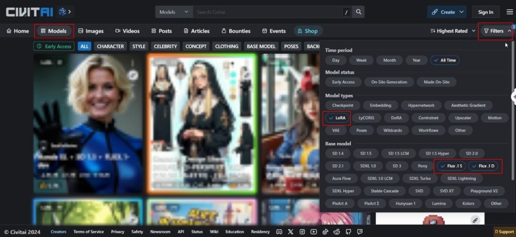Deselect the LoRA model type filter
516x237 pixels.
(x=337, y=118)
